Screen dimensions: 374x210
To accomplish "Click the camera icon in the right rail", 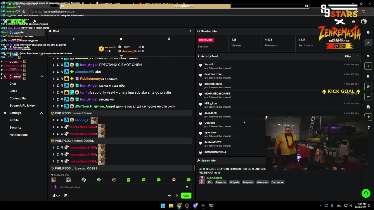I will 368,107.
